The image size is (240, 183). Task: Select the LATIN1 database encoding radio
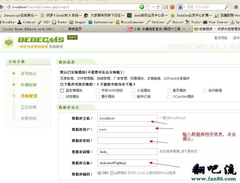[112, 173]
